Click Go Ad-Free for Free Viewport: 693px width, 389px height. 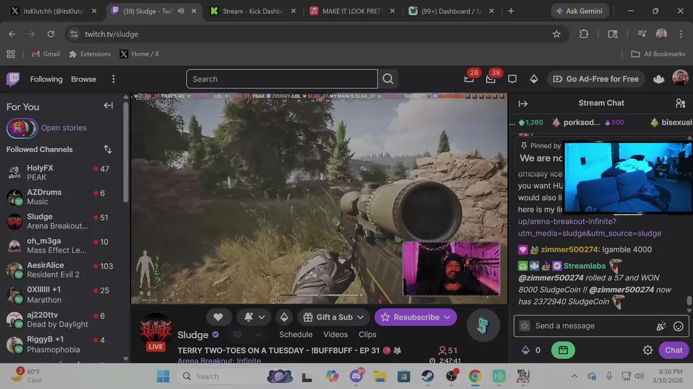click(596, 79)
